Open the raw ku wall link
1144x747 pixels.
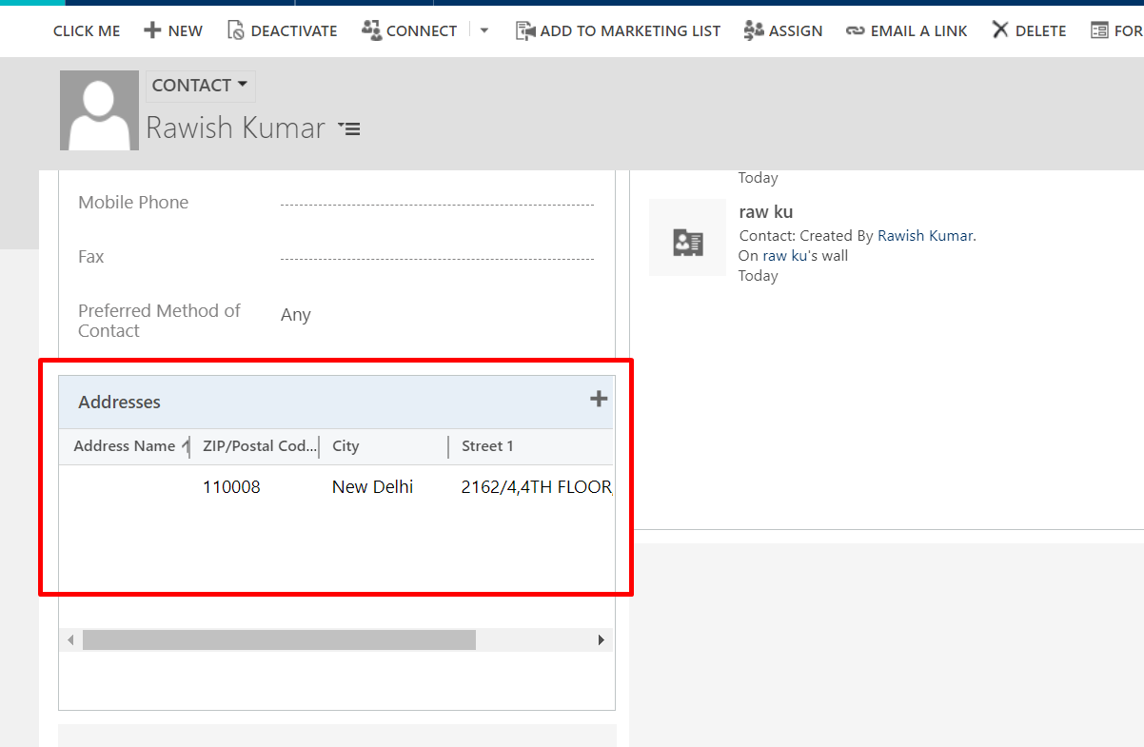click(x=784, y=255)
